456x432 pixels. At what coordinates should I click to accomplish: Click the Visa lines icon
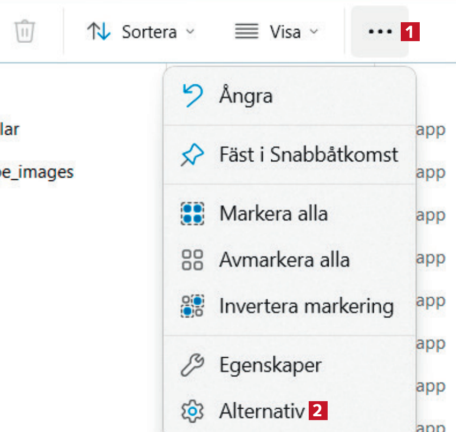coord(246,31)
